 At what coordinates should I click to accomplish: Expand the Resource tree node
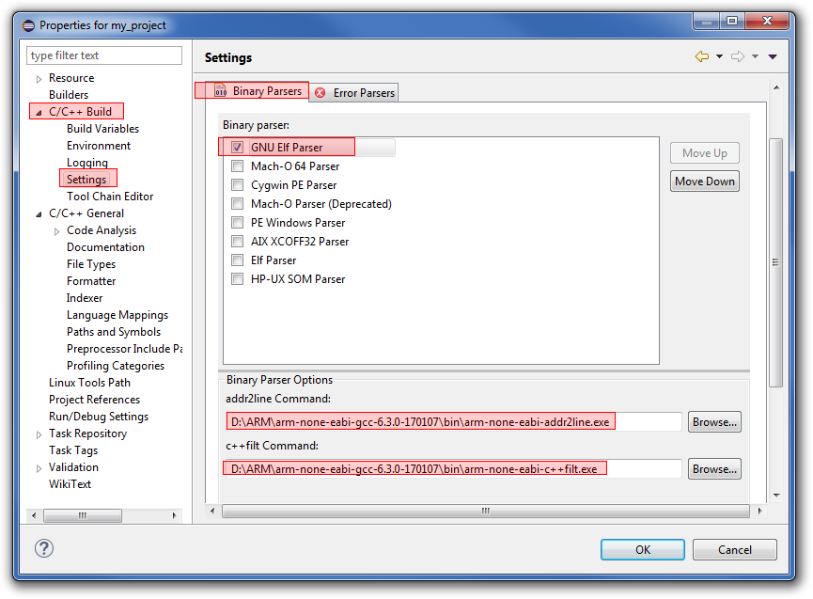point(39,78)
